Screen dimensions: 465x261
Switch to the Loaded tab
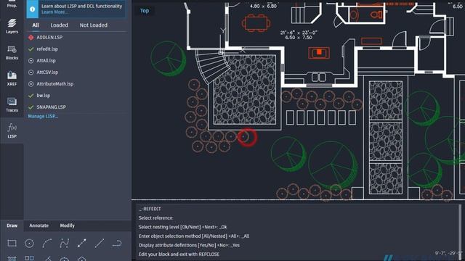point(59,25)
